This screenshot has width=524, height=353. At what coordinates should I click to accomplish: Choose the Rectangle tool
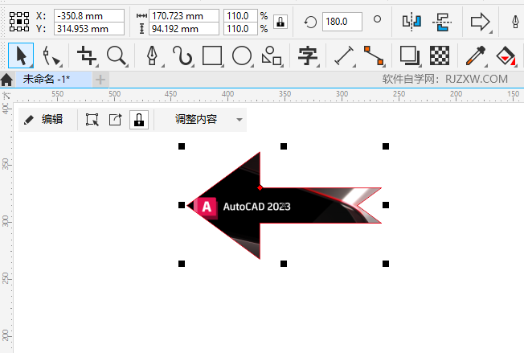[212, 55]
